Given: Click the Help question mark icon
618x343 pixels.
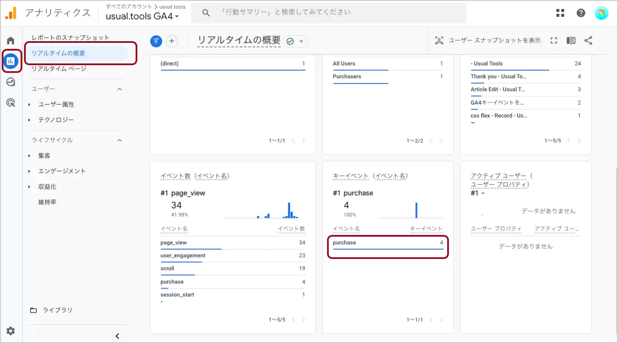Looking at the screenshot, I should (581, 13).
